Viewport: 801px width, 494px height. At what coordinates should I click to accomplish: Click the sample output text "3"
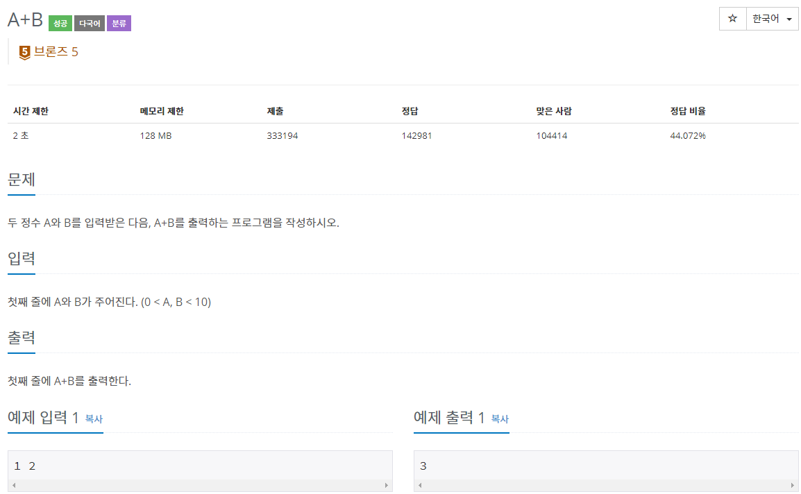point(423,466)
